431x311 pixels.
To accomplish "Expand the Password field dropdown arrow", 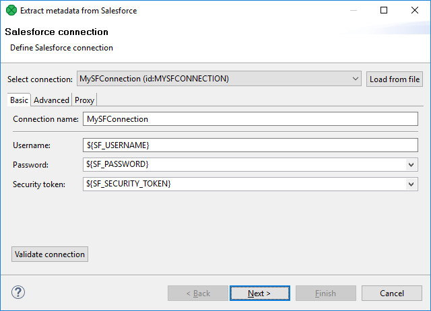I will click(411, 165).
